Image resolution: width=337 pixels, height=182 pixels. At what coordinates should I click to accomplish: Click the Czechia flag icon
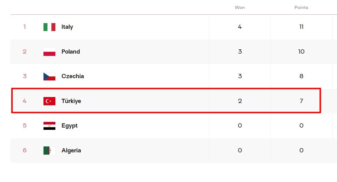click(49, 76)
